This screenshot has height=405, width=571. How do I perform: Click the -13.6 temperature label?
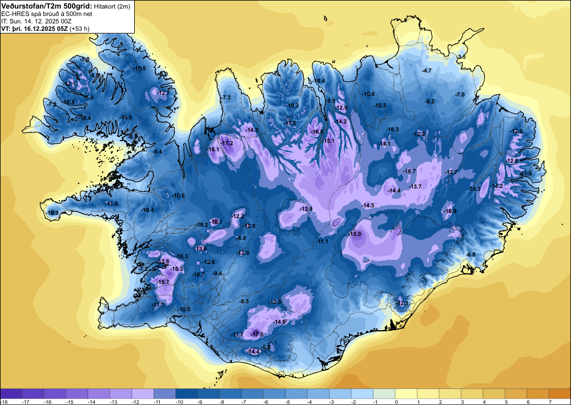pyautogui.click(x=201, y=248)
